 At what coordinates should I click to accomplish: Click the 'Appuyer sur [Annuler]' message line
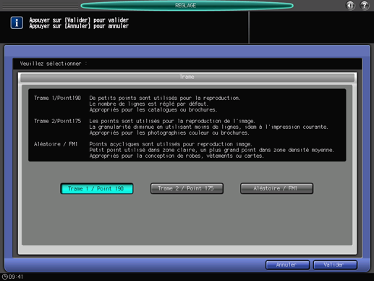tap(79, 26)
